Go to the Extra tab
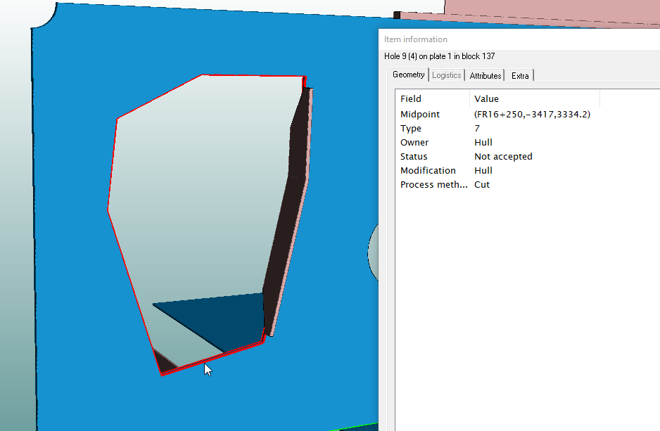 pos(520,76)
